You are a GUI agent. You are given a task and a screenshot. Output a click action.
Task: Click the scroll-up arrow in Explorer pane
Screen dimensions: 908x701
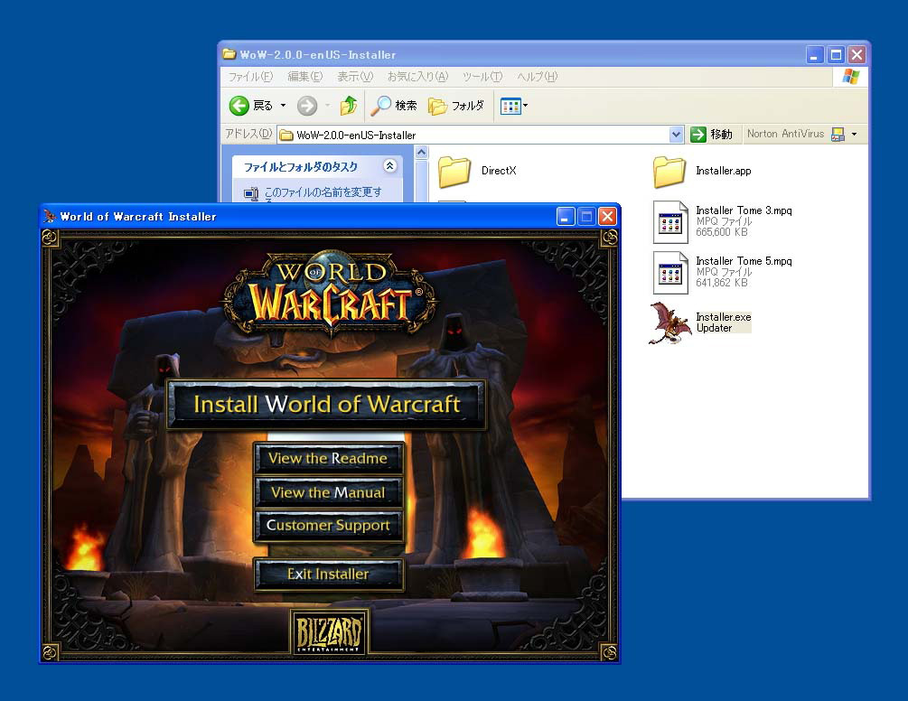(x=422, y=153)
